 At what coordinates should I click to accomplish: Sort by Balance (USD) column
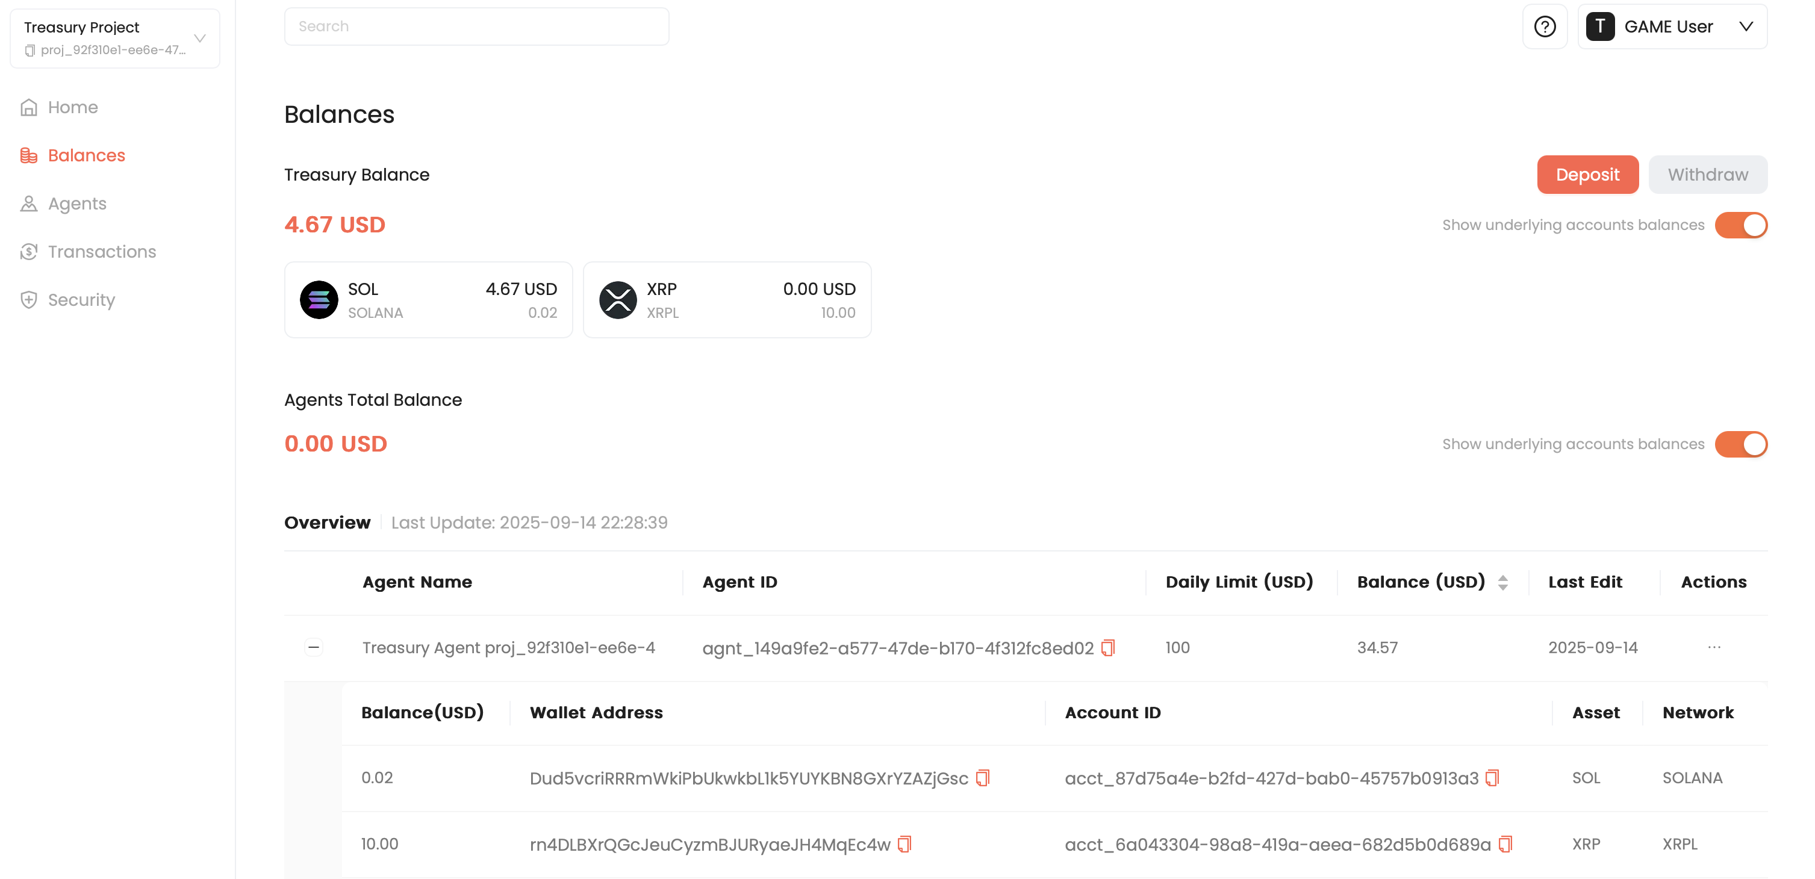[1502, 582]
